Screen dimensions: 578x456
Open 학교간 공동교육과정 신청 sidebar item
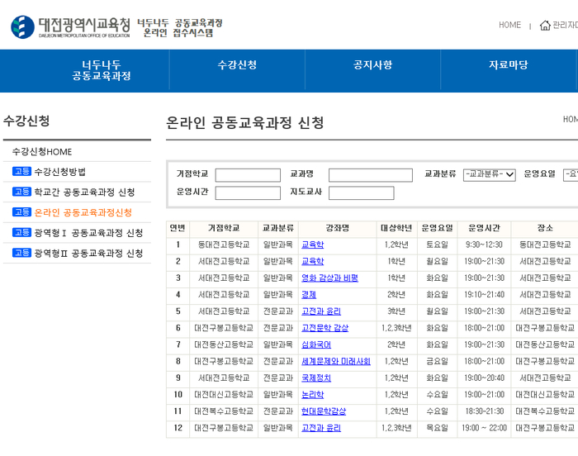(84, 192)
